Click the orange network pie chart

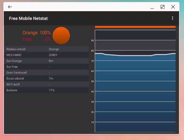coord(61,35)
